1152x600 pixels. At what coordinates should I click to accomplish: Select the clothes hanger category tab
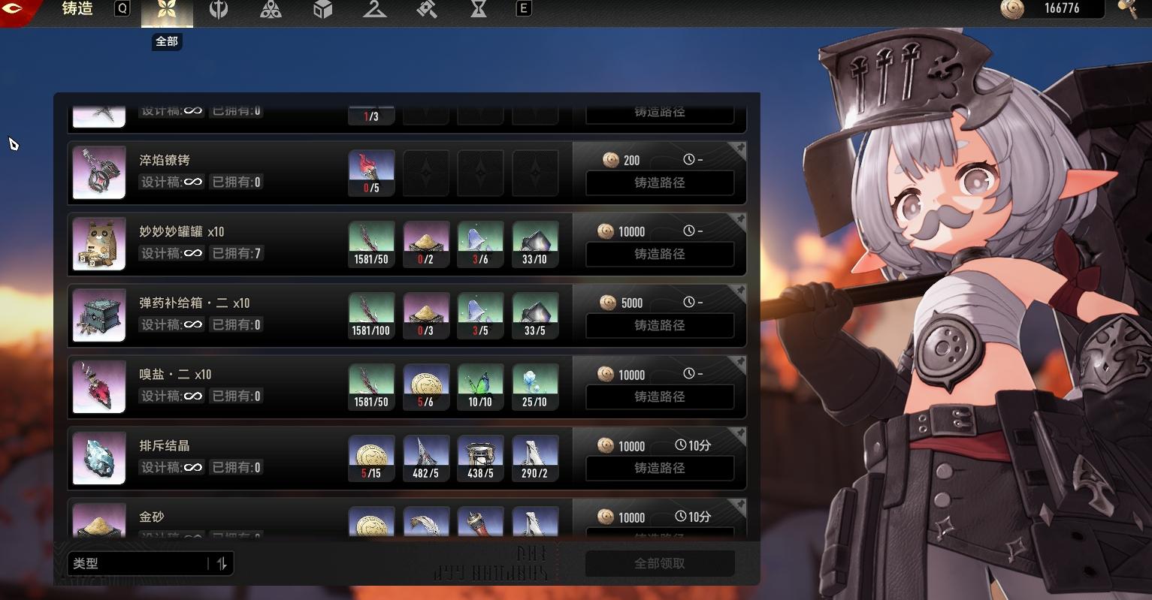point(374,10)
